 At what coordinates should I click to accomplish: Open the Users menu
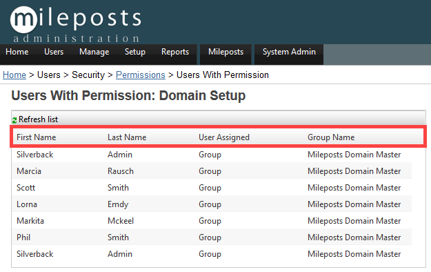point(54,52)
